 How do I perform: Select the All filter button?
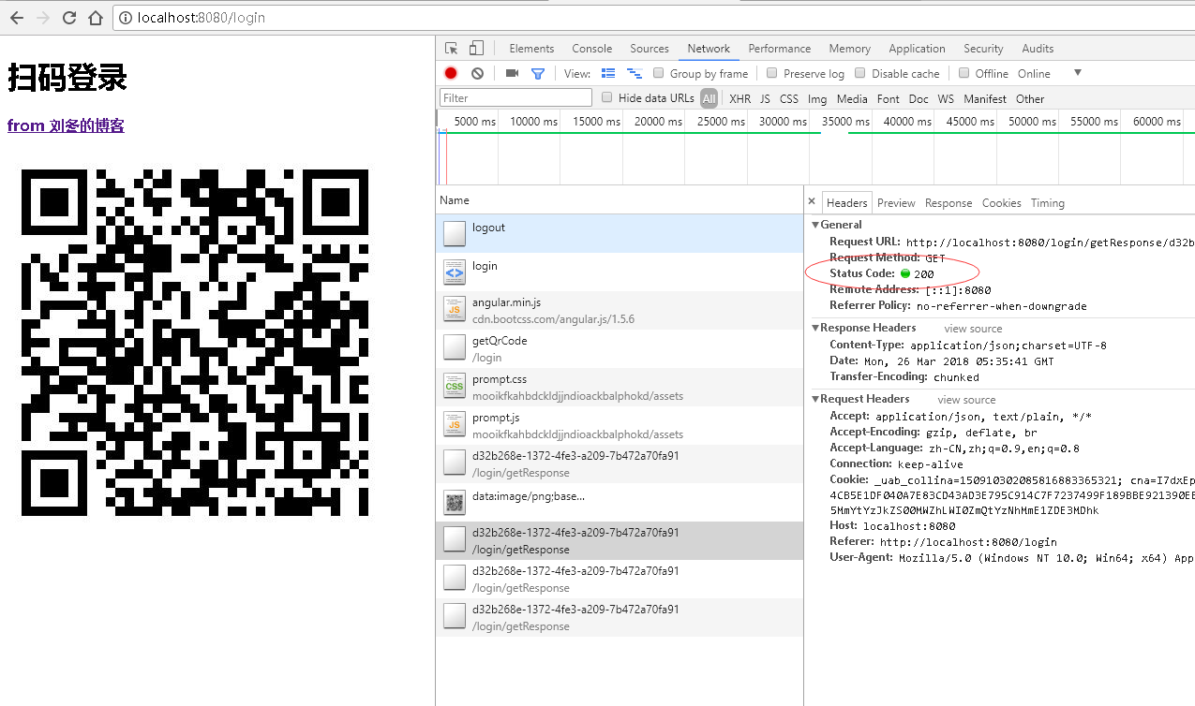click(709, 98)
